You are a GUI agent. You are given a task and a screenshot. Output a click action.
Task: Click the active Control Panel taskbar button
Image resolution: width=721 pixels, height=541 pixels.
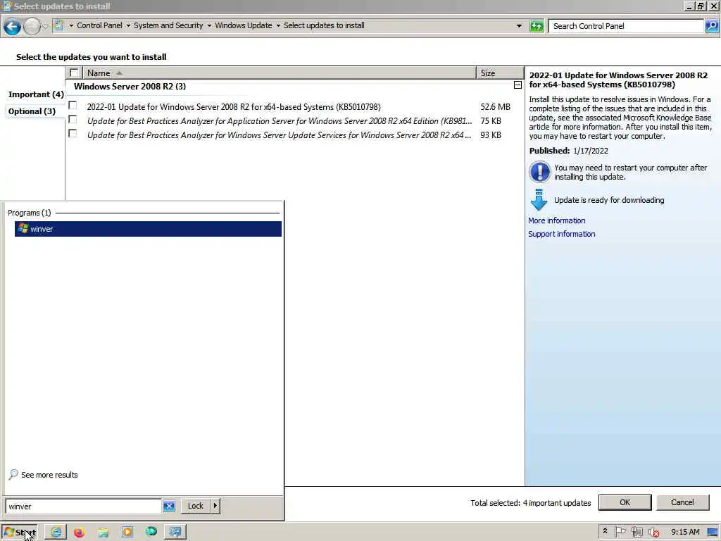(x=175, y=532)
